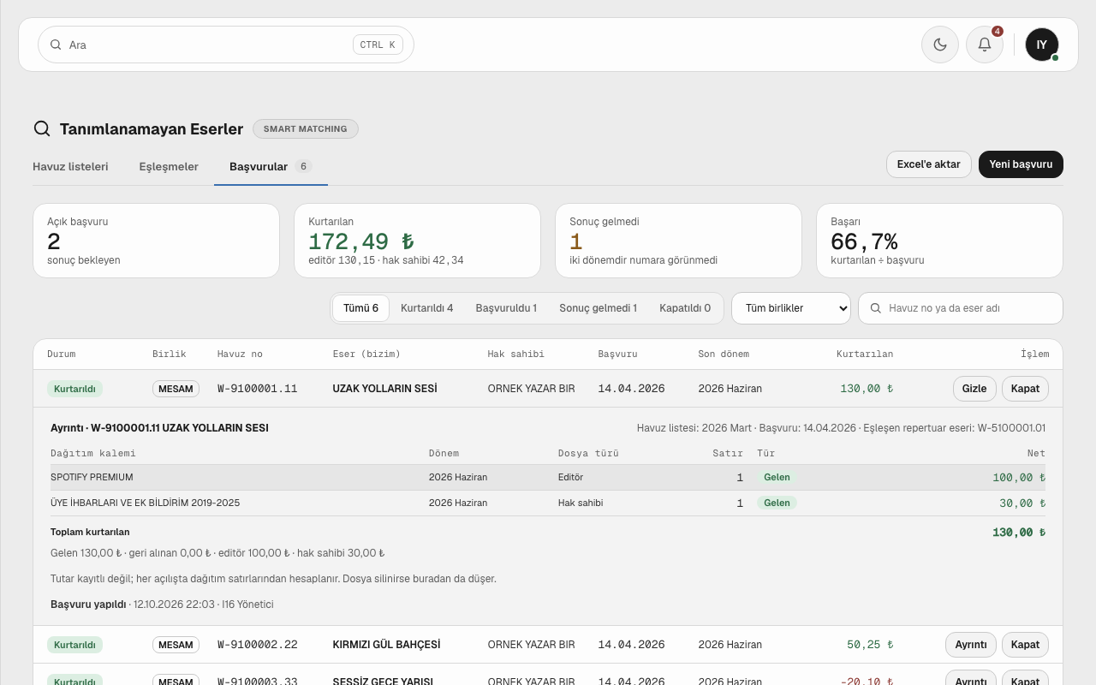Filter by Tümü 6
The width and height of the screenshot is (1096, 685).
coord(360,308)
